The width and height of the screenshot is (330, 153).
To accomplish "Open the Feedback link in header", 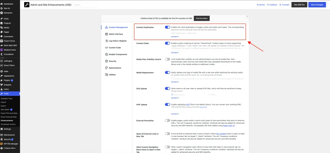I will (x=272, y=5).
